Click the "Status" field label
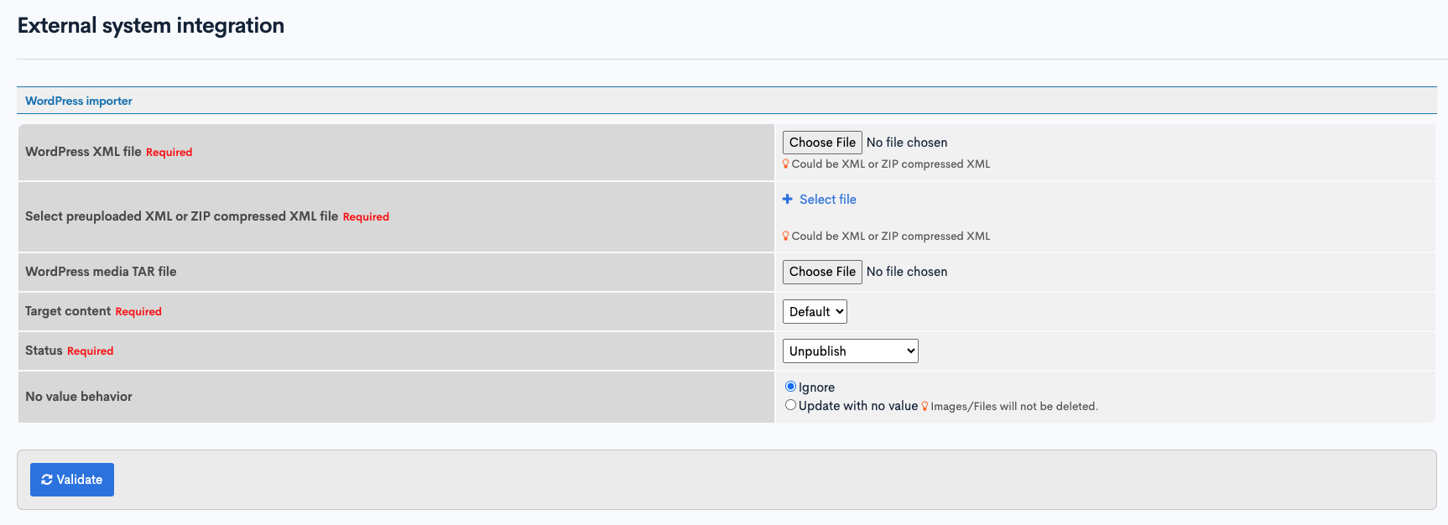The width and height of the screenshot is (1448, 525). pyautogui.click(x=44, y=351)
